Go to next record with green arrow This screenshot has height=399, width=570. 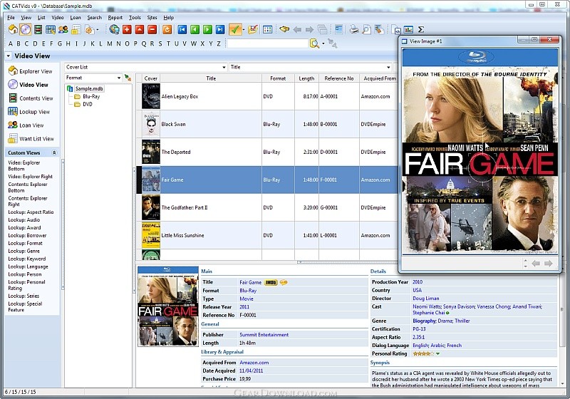point(207,29)
